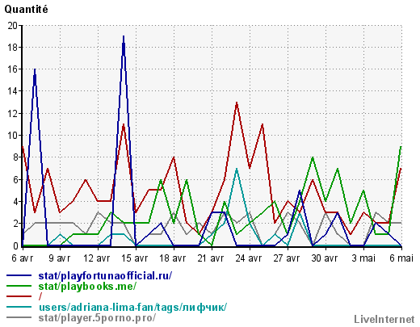Click the teal line peak at 7
Viewport: 420px width, 327px height.
click(x=237, y=169)
